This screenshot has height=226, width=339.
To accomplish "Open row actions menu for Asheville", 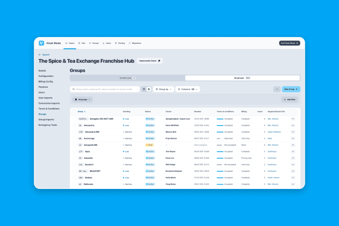I will point(293,158).
